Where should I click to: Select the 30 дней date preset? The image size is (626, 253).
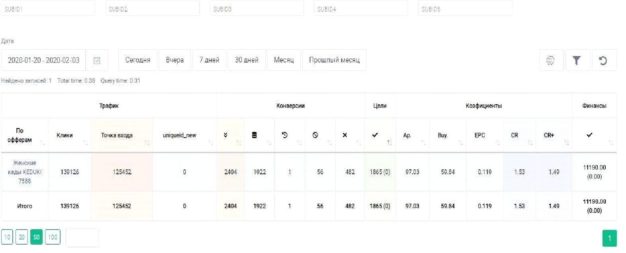(x=247, y=60)
